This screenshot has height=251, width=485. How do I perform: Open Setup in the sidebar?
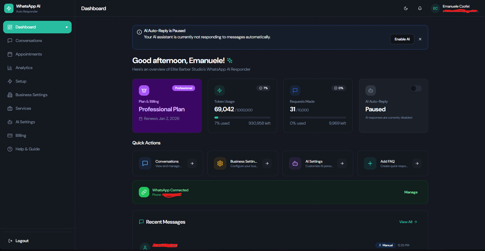pos(37,81)
